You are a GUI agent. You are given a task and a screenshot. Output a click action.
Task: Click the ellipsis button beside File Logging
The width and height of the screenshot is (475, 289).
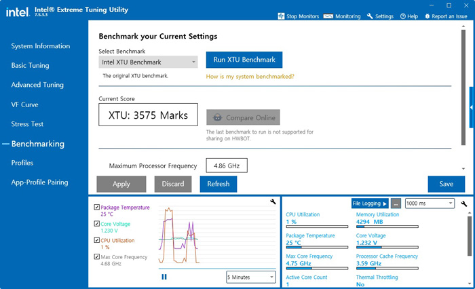point(396,204)
